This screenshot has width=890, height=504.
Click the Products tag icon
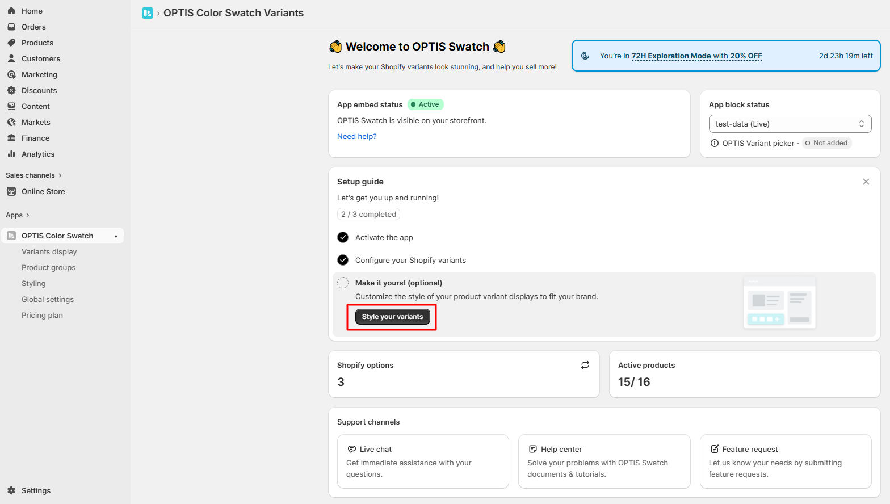click(x=11, y=43)
